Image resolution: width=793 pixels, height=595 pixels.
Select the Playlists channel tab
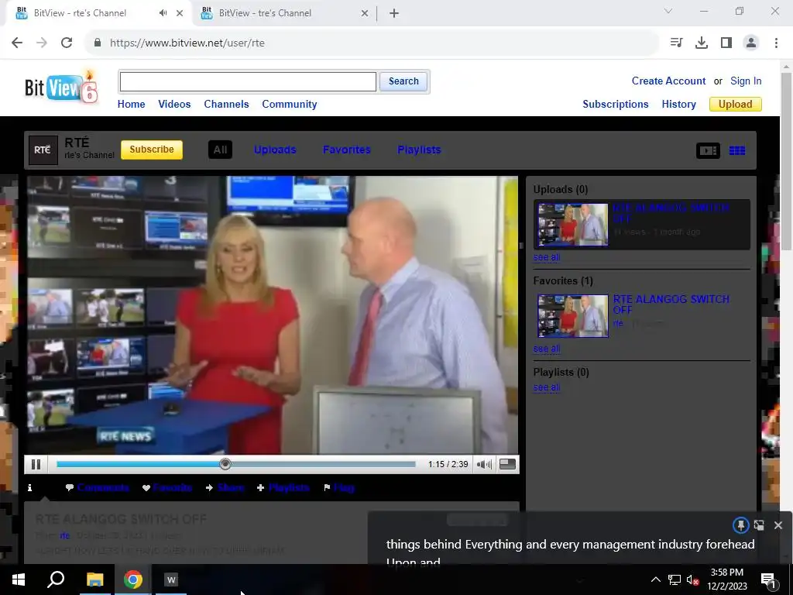(x=419, y=150)
